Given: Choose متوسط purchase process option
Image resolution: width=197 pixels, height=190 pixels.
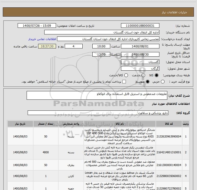Looking at the screenshot, I should point(148,82).
